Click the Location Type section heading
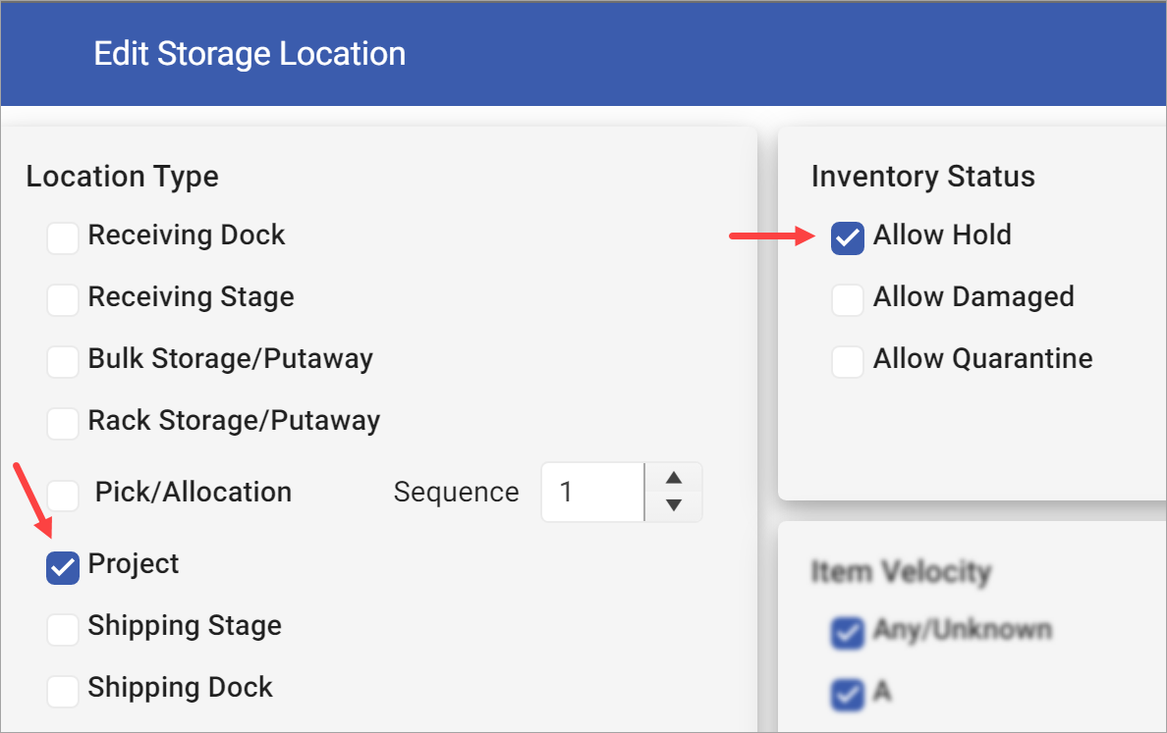Screen dimensions: 1167x733 122,177
